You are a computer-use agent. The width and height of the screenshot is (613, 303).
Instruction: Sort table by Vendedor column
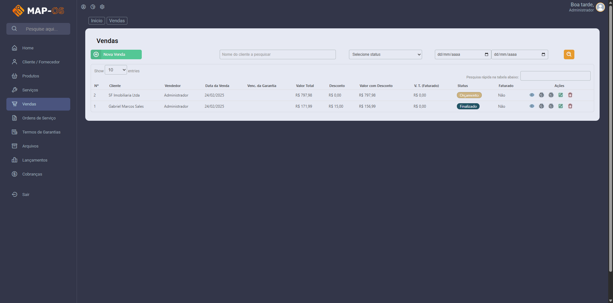point(173,86)
